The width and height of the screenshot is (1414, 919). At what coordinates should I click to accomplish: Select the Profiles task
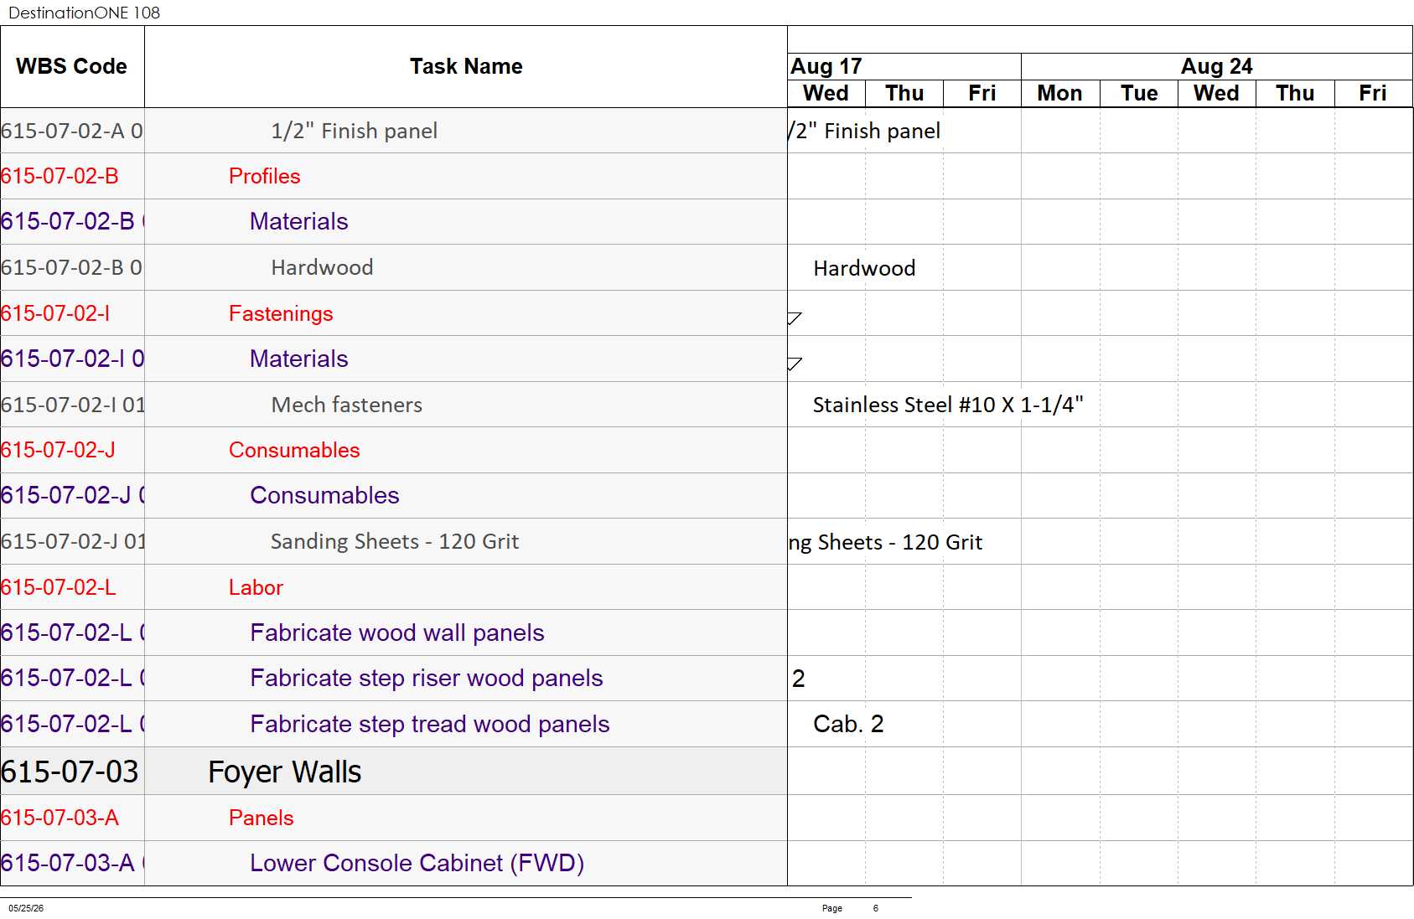point(264,176)
